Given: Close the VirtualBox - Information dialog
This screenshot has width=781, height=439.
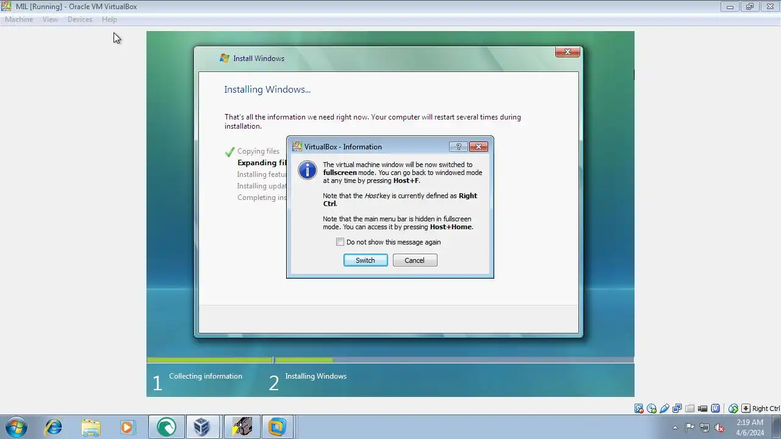Looking at the screenshot, I should (x=479, y=147).
